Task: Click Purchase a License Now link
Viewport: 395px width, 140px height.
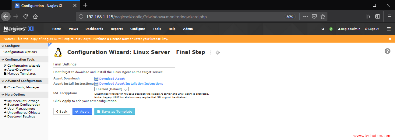Action: coord(111,39)
